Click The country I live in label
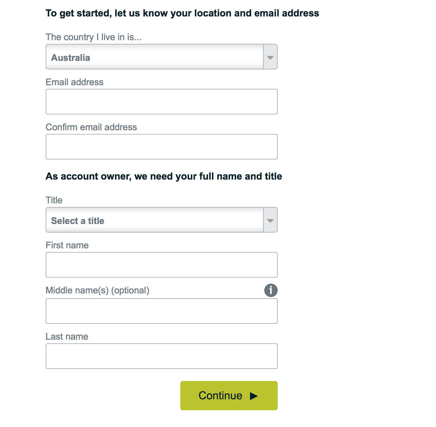 93,37
